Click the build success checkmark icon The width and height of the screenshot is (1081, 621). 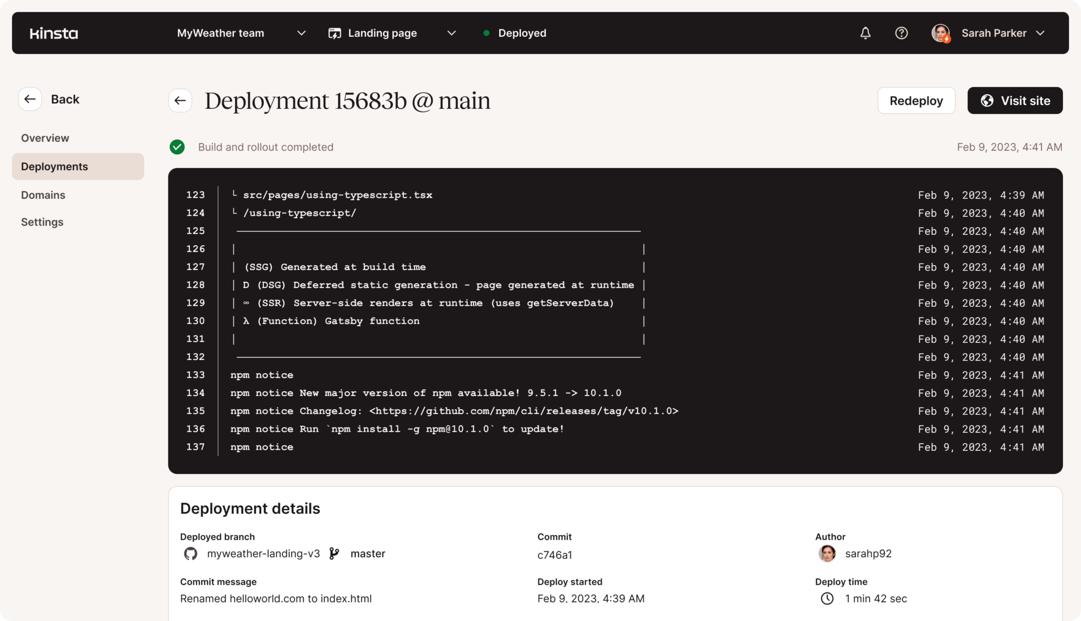pos(177,147)
